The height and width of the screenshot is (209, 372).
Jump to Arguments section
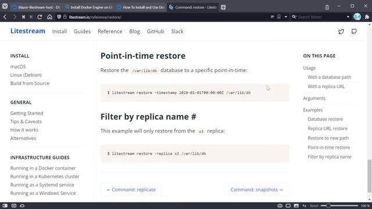coord(314,98)
